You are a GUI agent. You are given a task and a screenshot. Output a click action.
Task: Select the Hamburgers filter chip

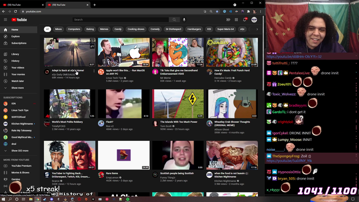click(194, 29)
